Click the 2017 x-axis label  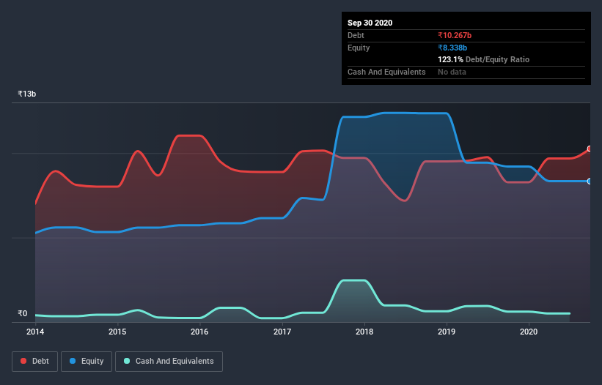coord(282,332)
